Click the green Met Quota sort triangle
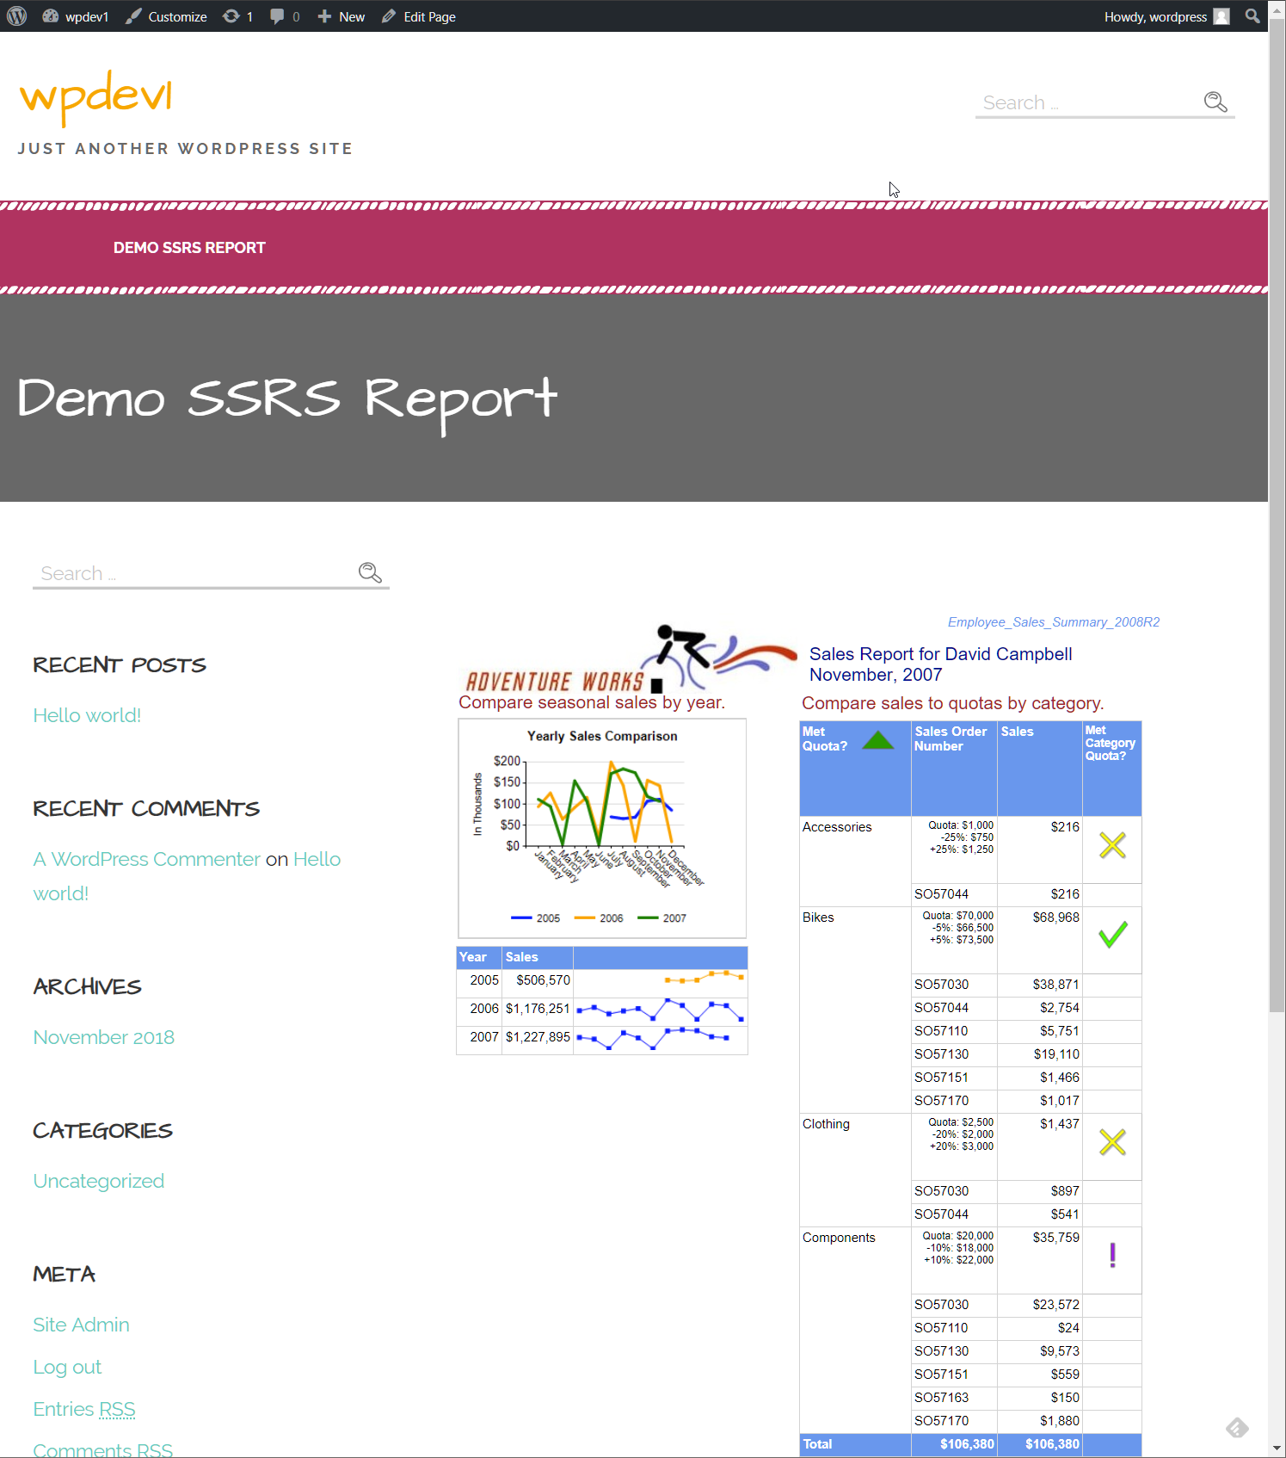 (877, 740)
